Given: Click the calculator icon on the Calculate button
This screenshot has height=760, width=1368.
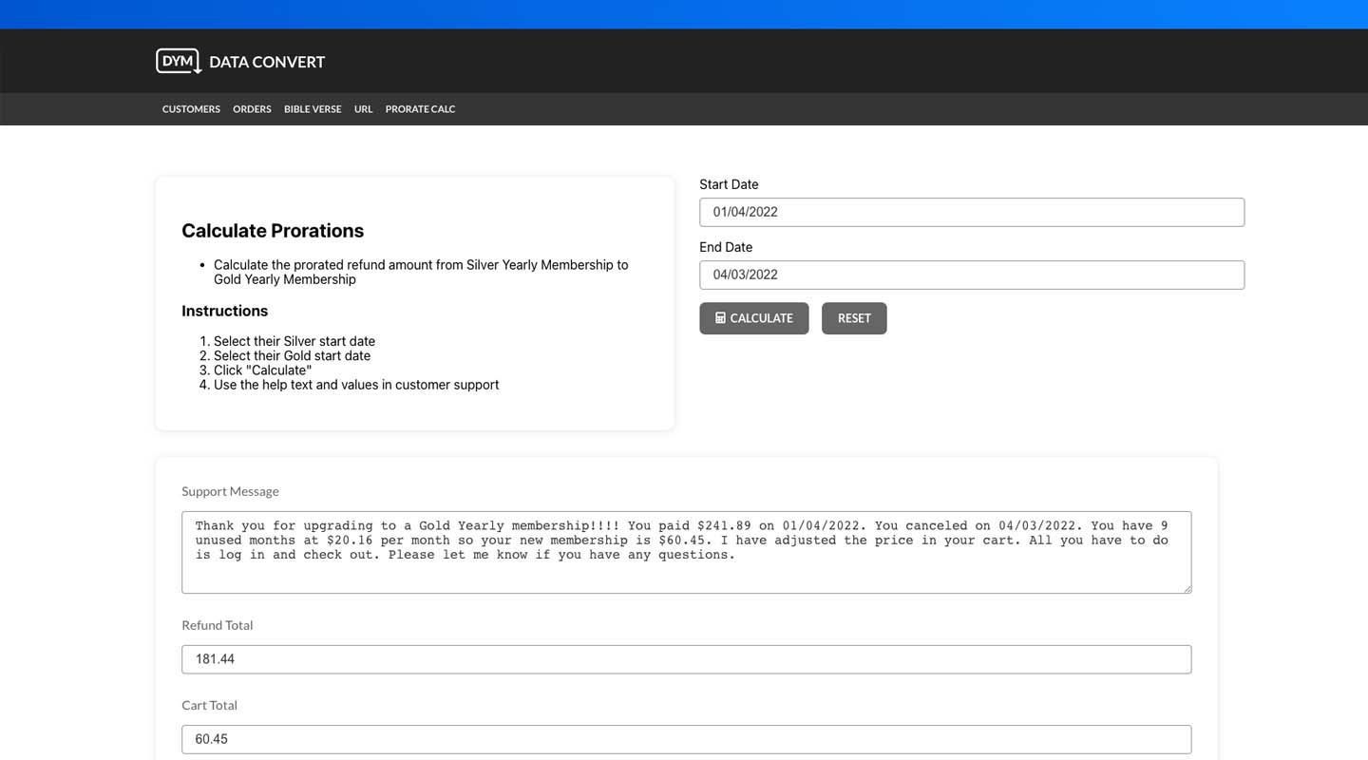Looking at the screenshot, I should click(x=719, y=316).
